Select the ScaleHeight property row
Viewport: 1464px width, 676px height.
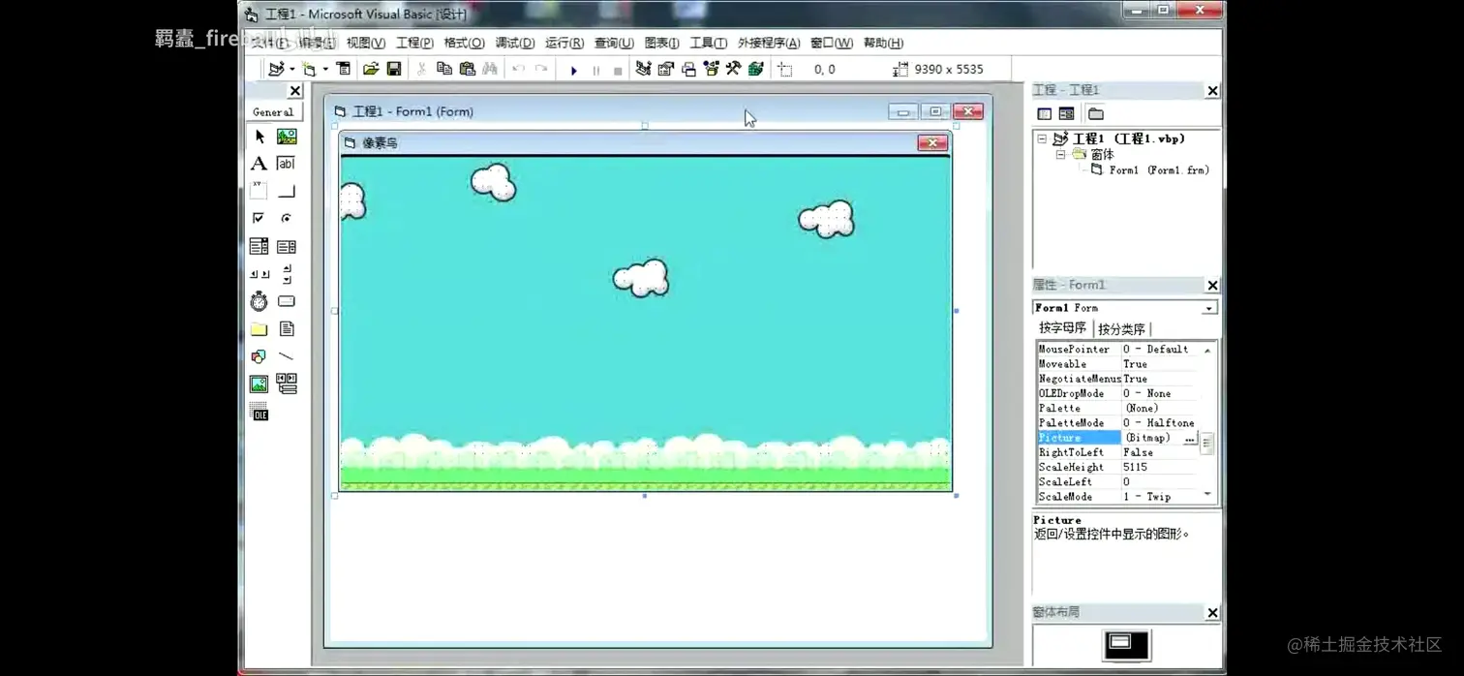[x=1118, y=467]
